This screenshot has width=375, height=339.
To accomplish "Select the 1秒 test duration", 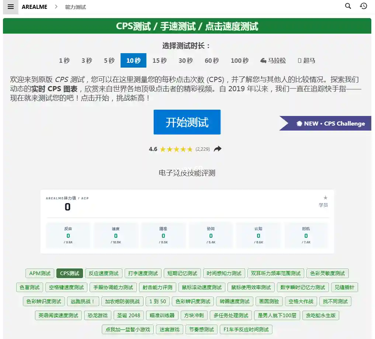I will [x=64, y=61].
